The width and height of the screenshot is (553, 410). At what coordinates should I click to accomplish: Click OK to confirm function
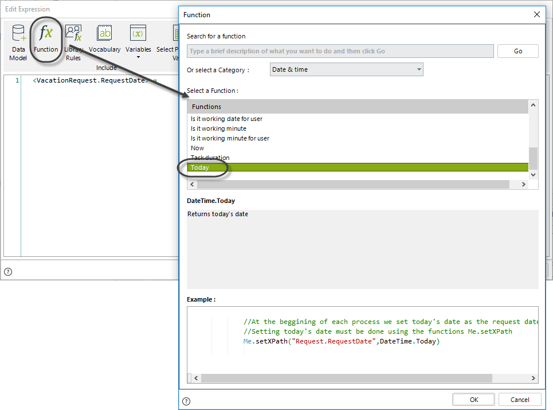click(x=474, y=400)
